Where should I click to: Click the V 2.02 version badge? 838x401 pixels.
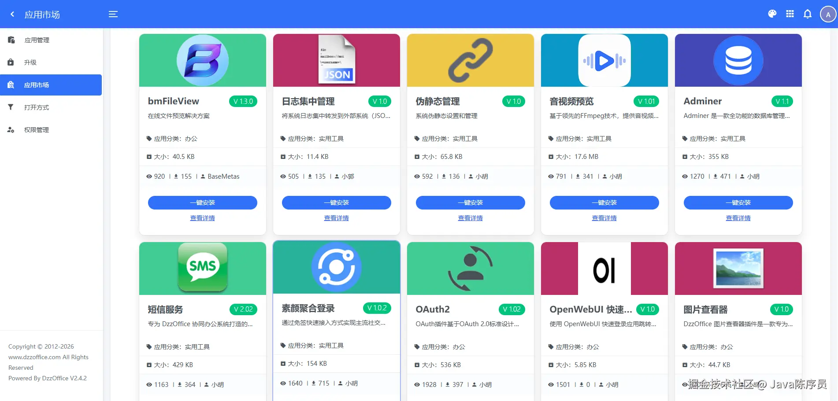[x=243, y=309]
